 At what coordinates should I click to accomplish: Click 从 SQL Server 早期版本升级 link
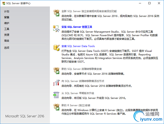[x=78, y=93]
